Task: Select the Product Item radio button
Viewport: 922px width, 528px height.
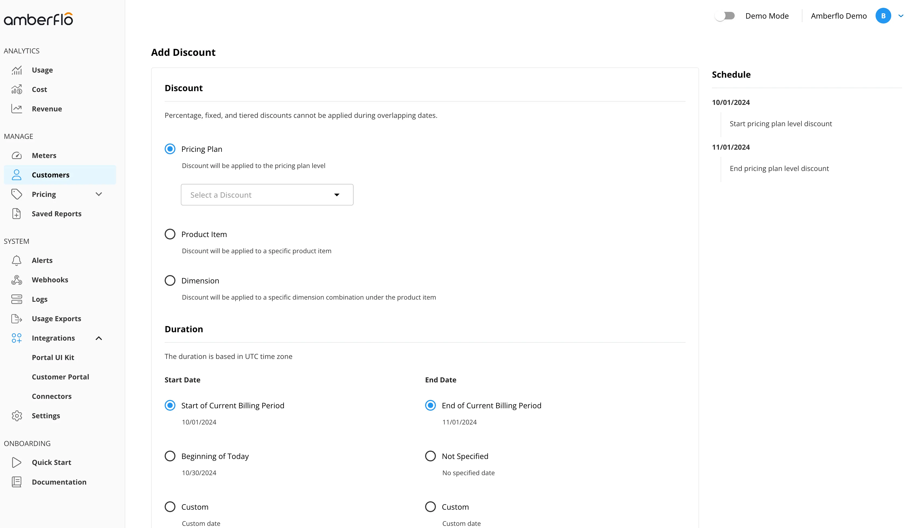Action: [170, 234]
